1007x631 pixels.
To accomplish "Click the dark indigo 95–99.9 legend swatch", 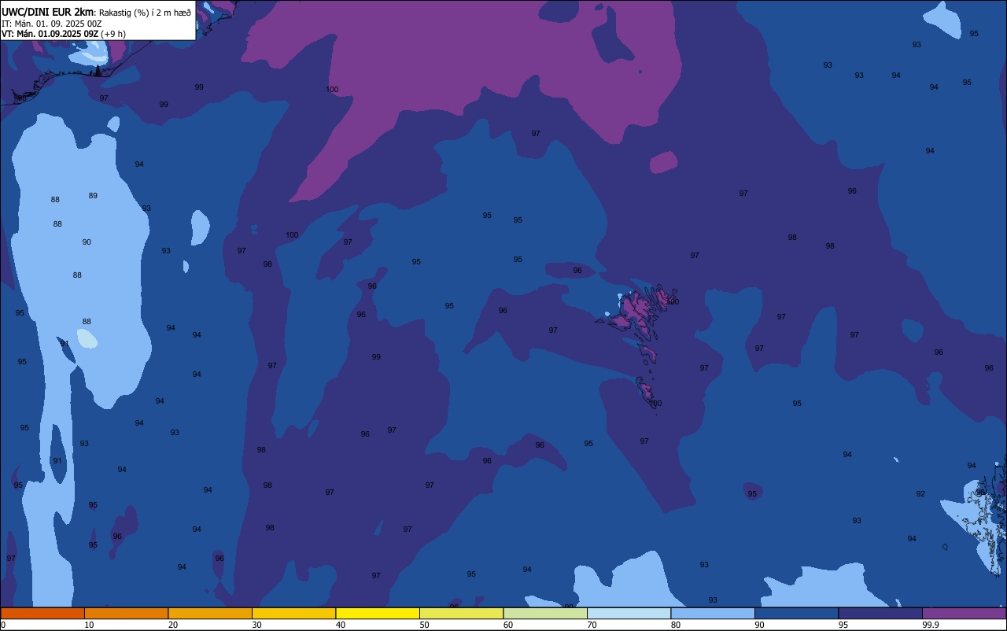I will pyautogui.click(x=880, y=613).
